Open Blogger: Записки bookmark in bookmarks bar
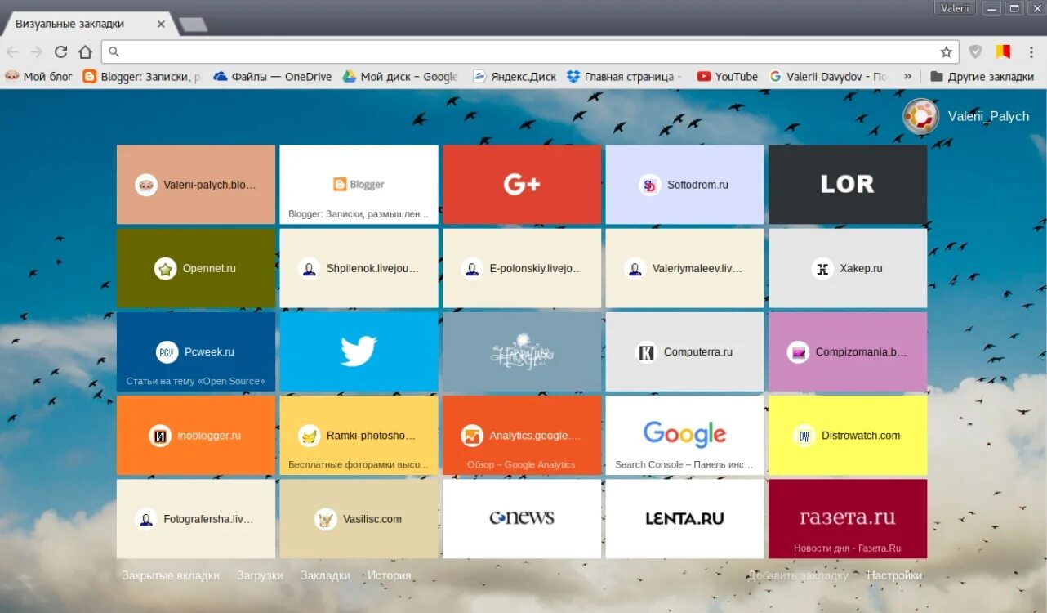This screenshot has width=1047, height=613. pos(141,76)
